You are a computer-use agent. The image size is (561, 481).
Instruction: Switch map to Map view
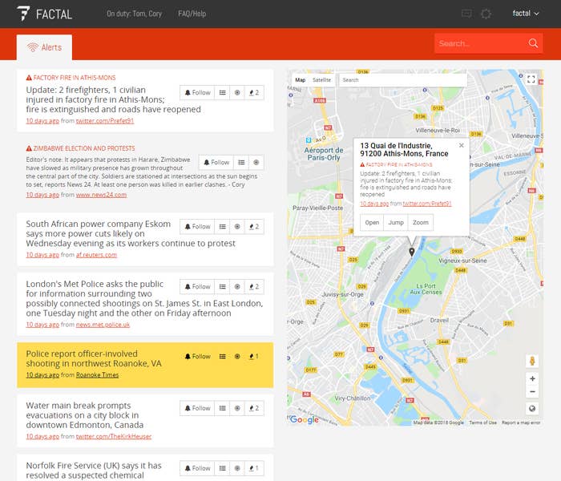(301, 80)
